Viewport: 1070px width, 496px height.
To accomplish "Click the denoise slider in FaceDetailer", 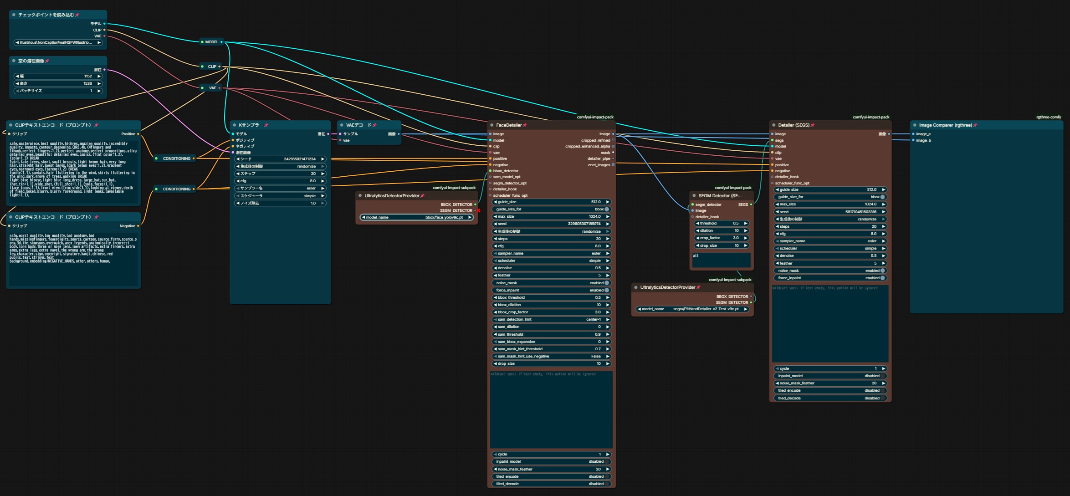I will [551, 268].
